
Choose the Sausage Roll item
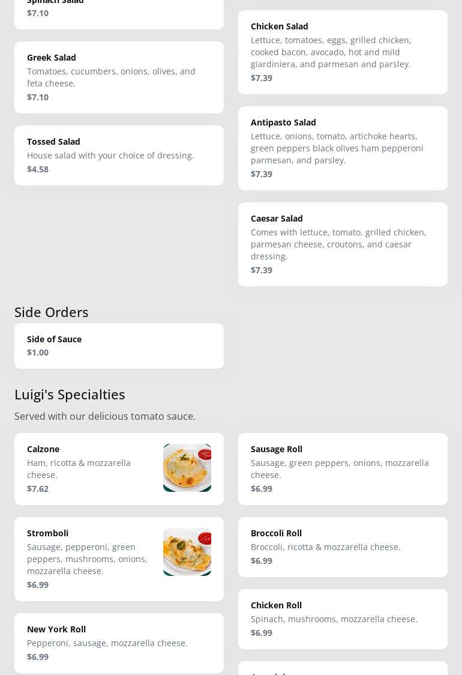[x=343, y=469]
